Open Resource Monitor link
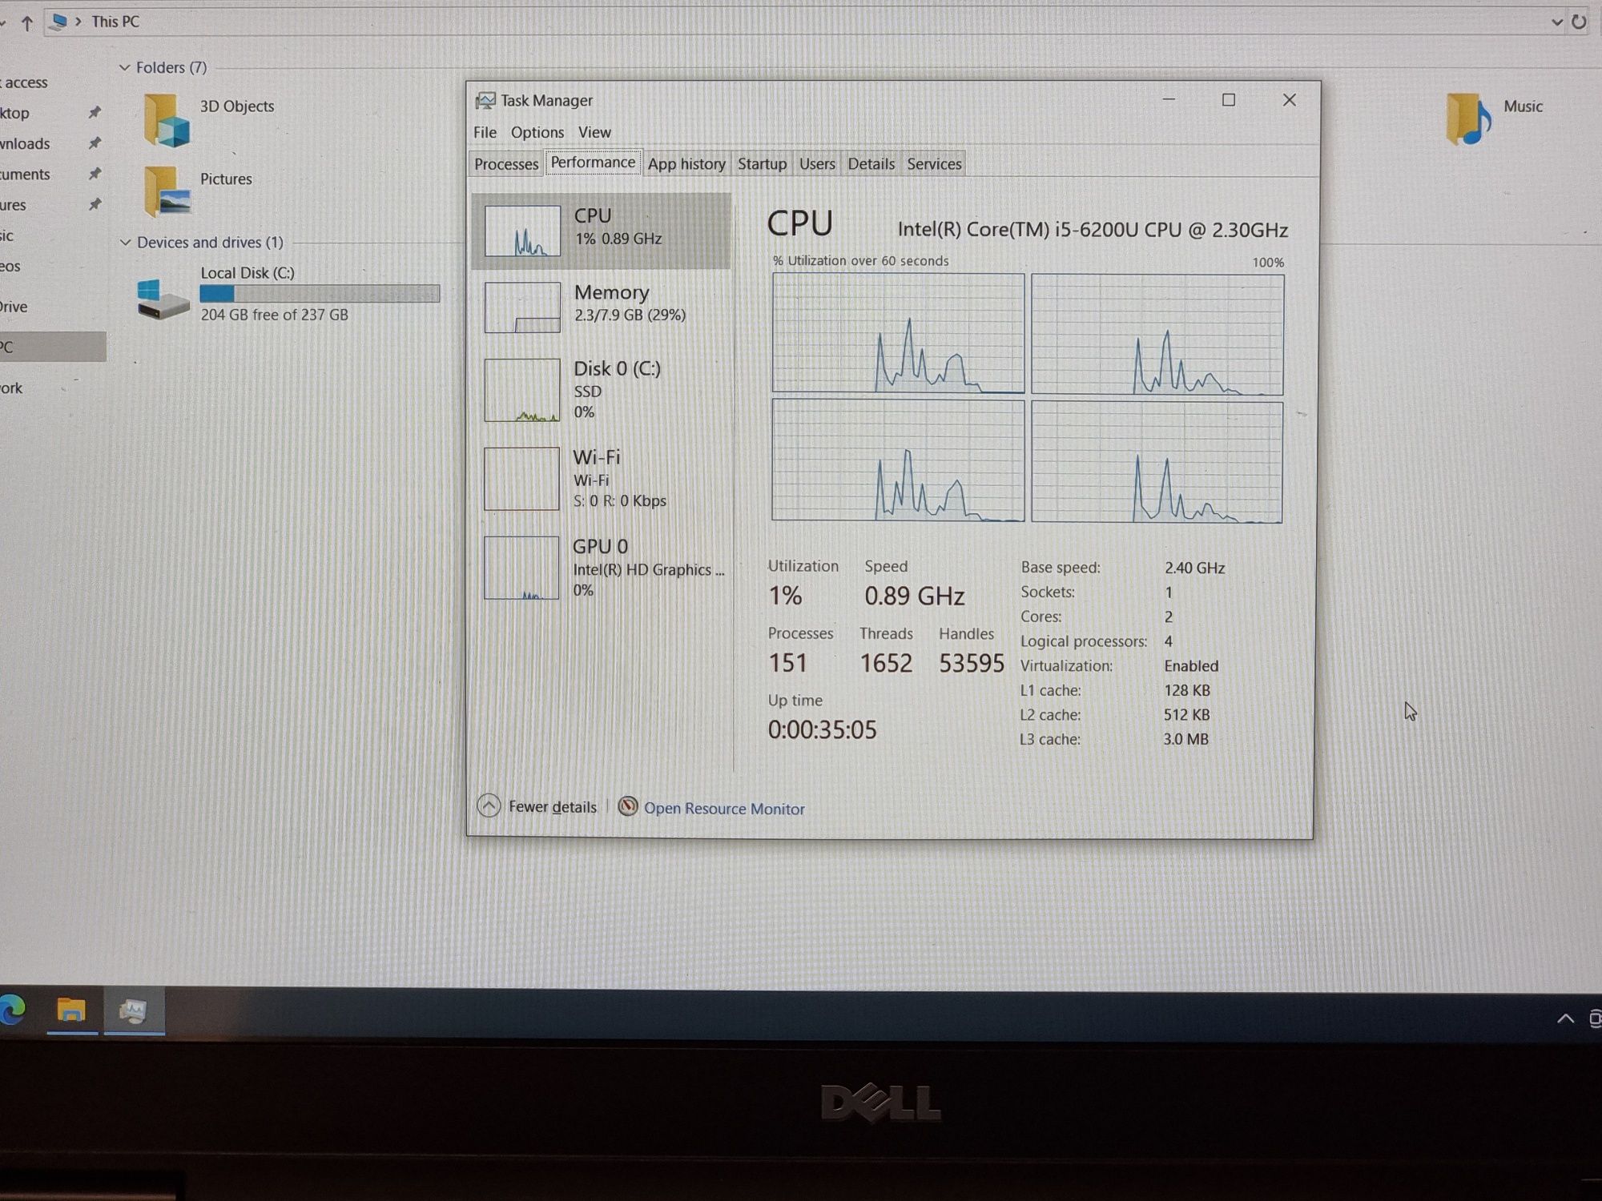This screenshot has height=1201, width=1602. pyautogui.click(x=724, y=809)
